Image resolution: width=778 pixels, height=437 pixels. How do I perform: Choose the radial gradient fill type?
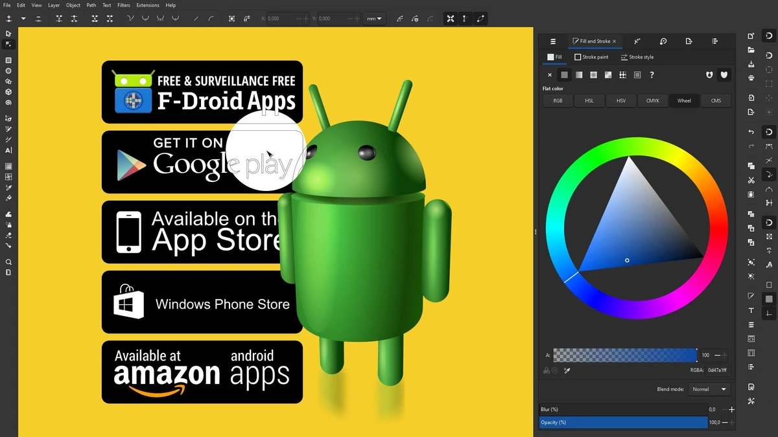593,75
